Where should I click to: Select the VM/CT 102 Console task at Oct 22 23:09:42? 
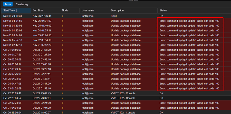[x=123, y=93]
